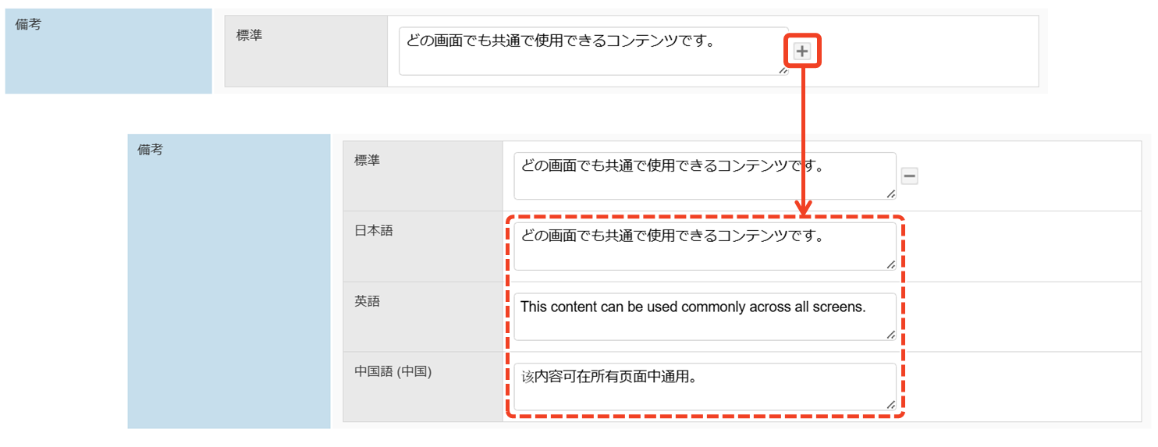This screenshot has height=447, width=1158.
Task: Click the 中国語 (中国) row label
Action: [393, 371]
